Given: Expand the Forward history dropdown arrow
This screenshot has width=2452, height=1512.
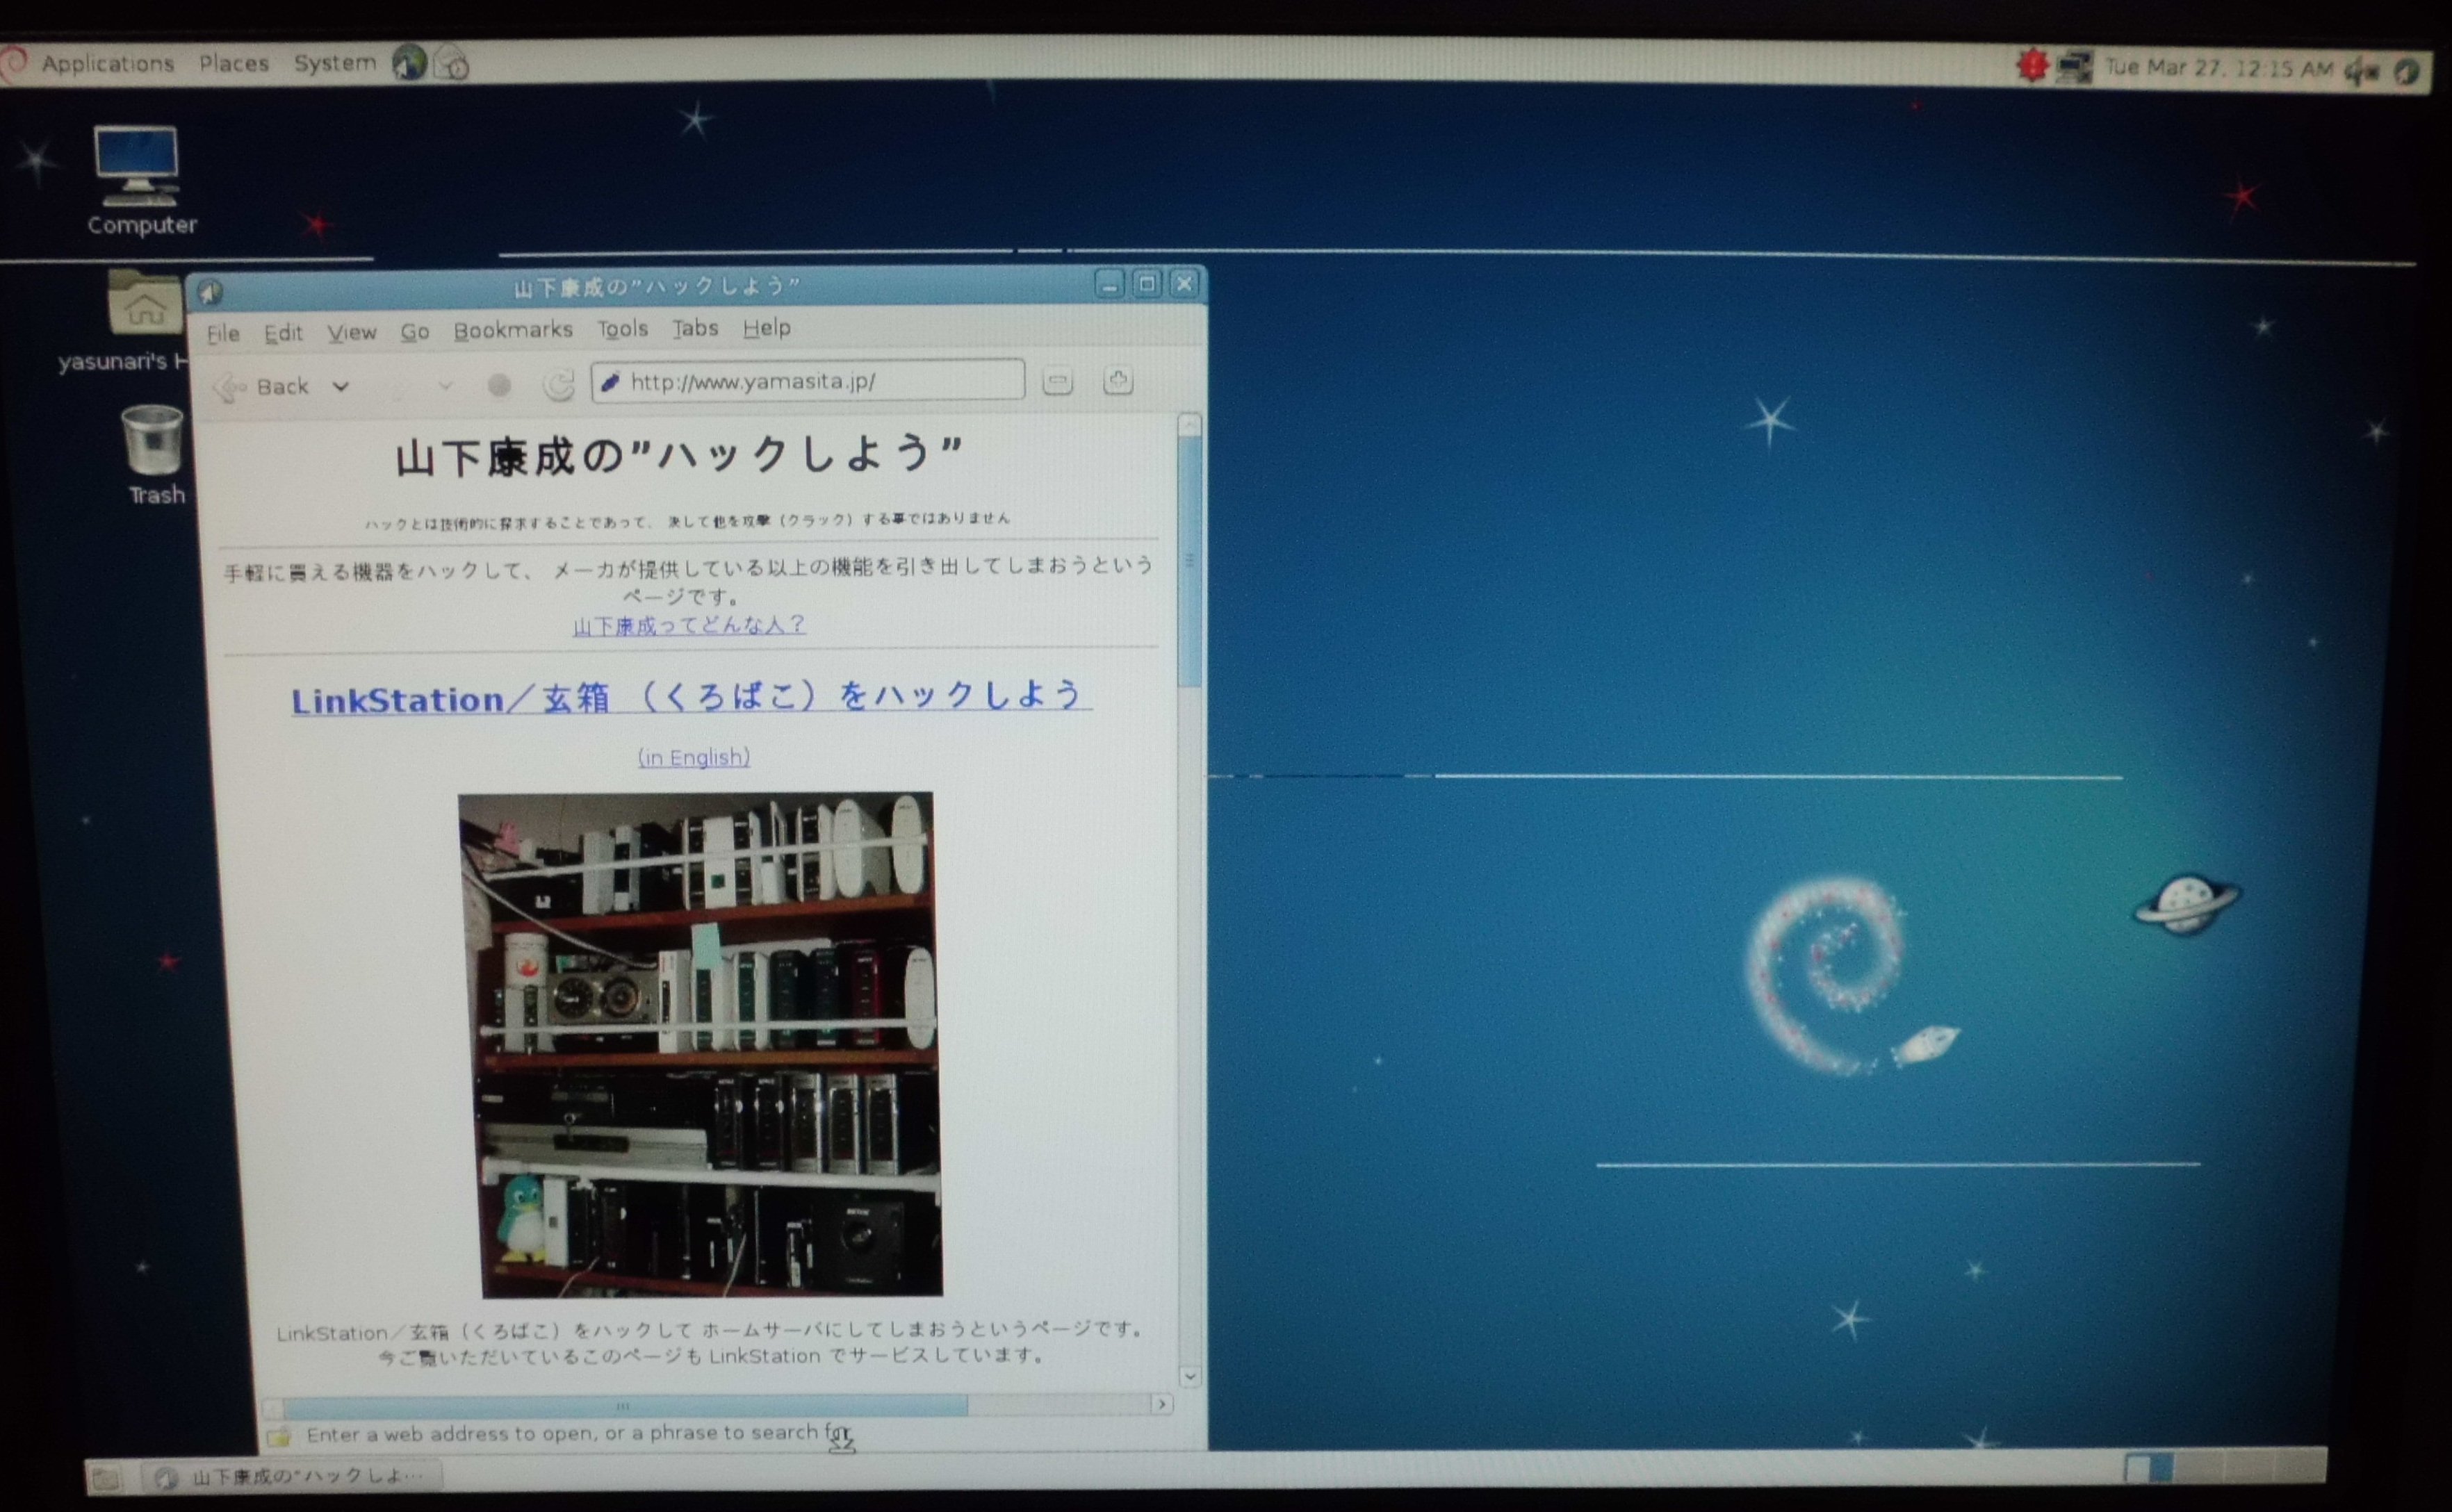Looking at the screenshot, I should coord(446,385).
